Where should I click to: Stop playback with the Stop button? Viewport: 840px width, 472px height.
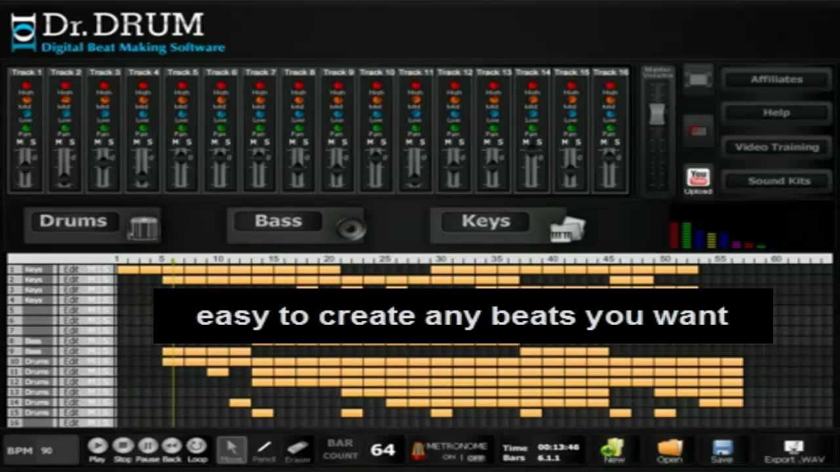tap(122, 446)
